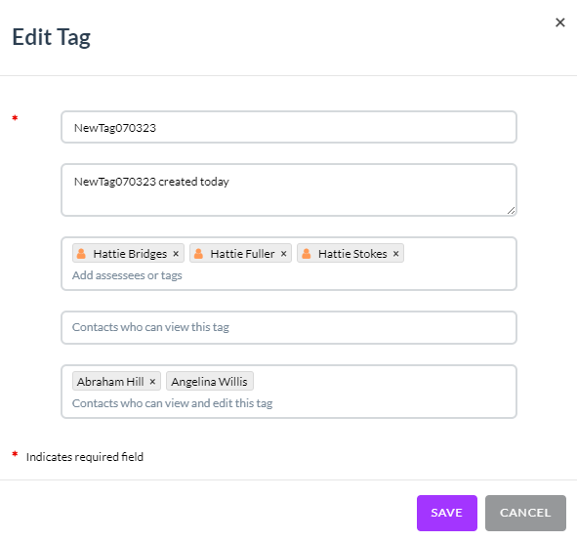Remove Hattie Bridges from assessees
Screen dimensions: 577x541
click(176, 254)
